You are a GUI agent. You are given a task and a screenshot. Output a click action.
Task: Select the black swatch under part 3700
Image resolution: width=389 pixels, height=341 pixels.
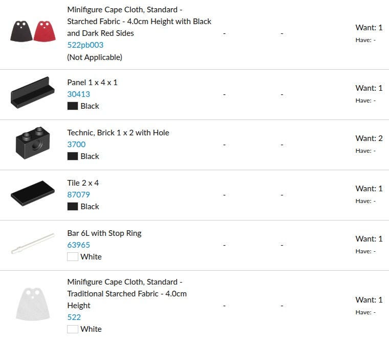[x=73, y=156]
